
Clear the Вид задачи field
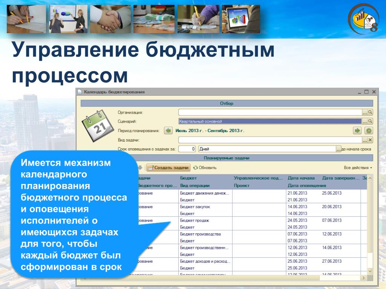click(x=370, y=140)
